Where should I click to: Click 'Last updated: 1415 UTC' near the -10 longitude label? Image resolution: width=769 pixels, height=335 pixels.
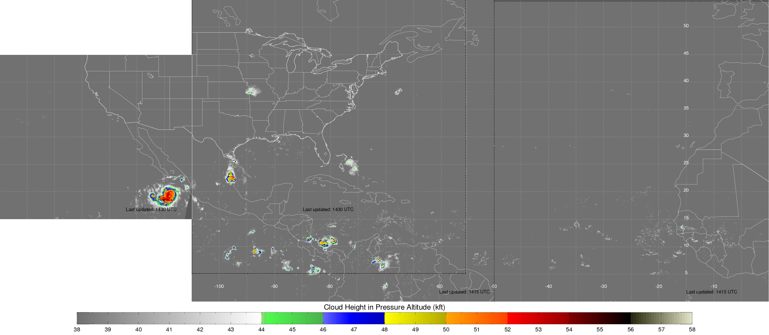coord(712,292)
